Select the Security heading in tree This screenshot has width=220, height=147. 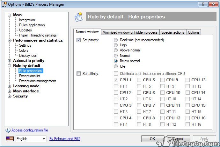click(x=20, y=96)
